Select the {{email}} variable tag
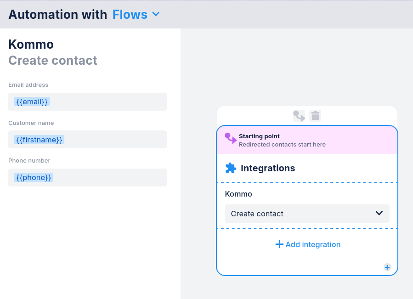The height and width of the screenshot is (299, 413). tap(32, 102)
